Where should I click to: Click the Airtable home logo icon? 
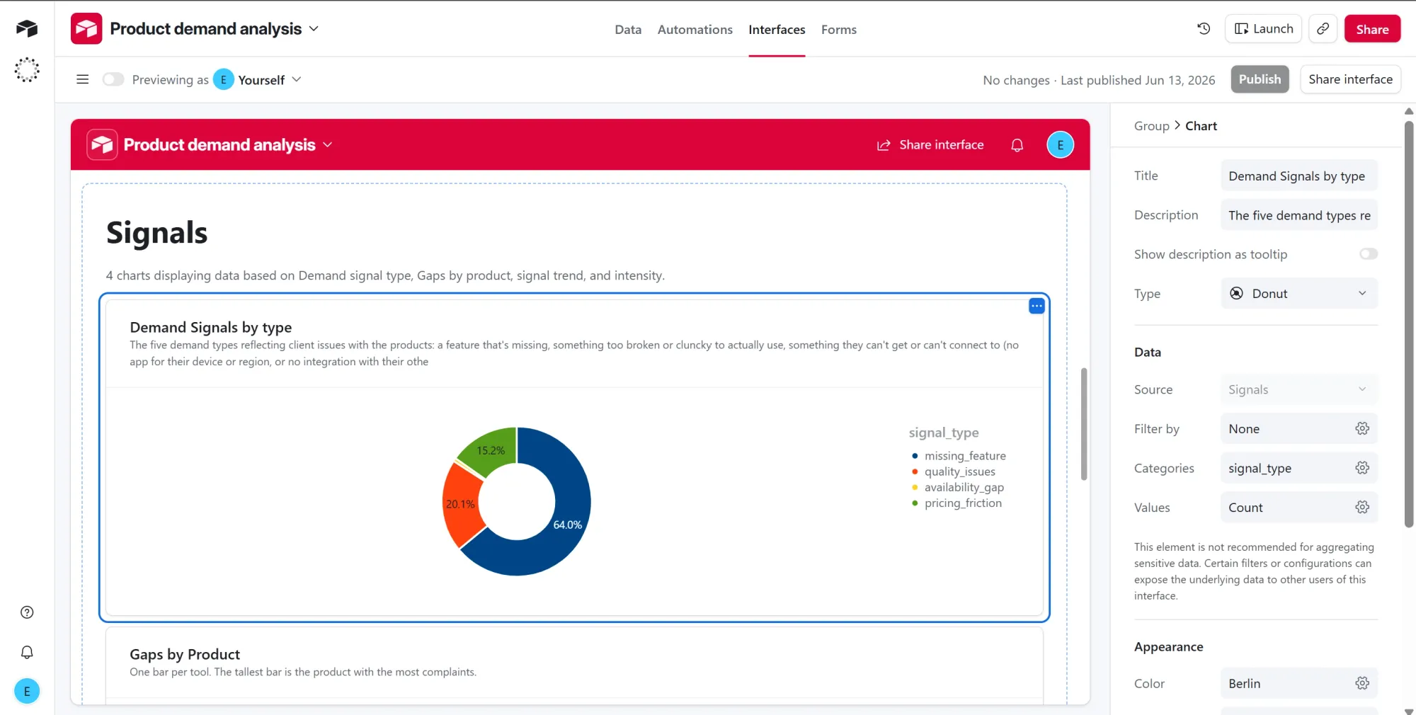pyautogui.click(x=27, y=28)
